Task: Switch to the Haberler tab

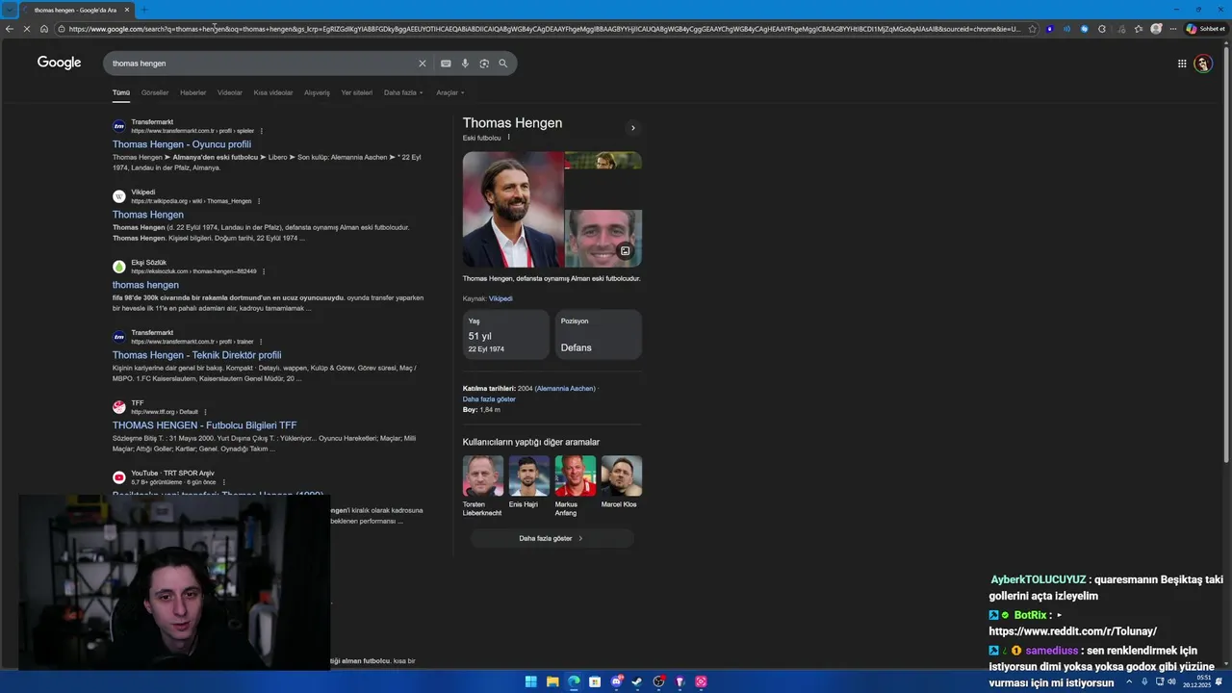Action: click(192, 92)
